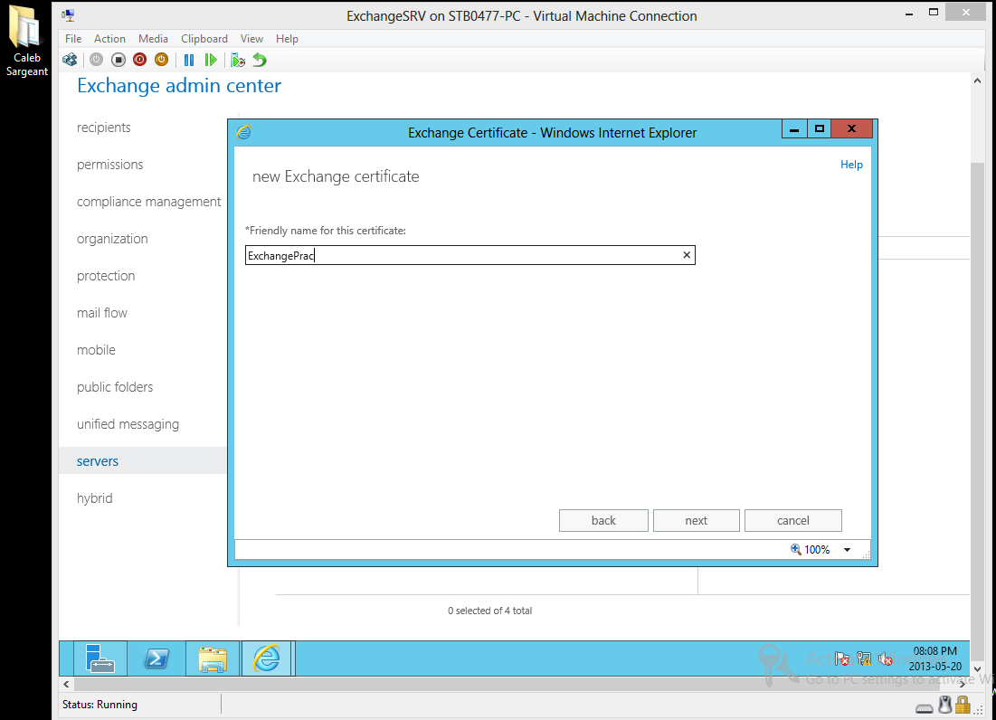Click the horizontal scrollbar left arrow

pyautogui.click(x=66, y=684)
